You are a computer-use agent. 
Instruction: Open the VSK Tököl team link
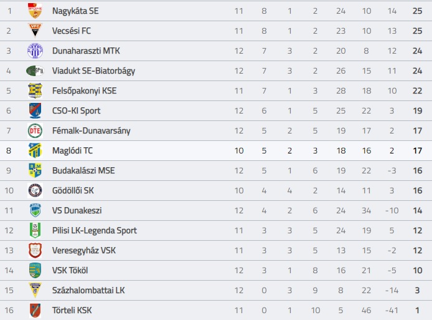coord(70,270)
